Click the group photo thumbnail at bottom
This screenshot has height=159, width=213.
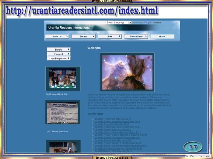click(63, 147)
